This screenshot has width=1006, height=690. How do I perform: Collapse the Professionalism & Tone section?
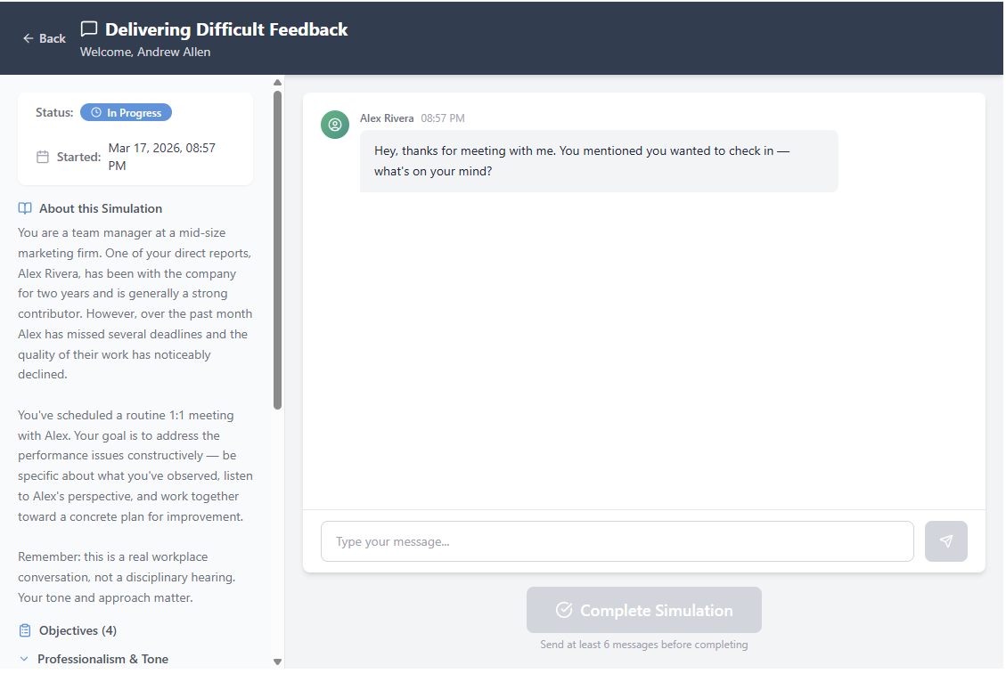pyautogui.click(x=102, y=659)
